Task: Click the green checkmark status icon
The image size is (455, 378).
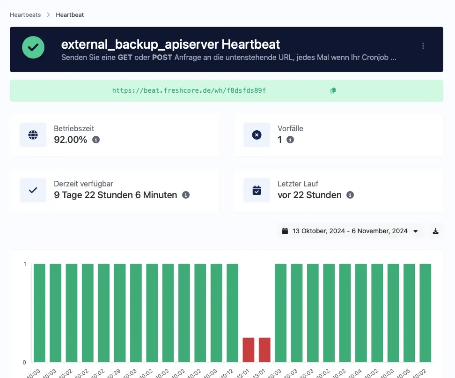Action: tap(33, 47)
